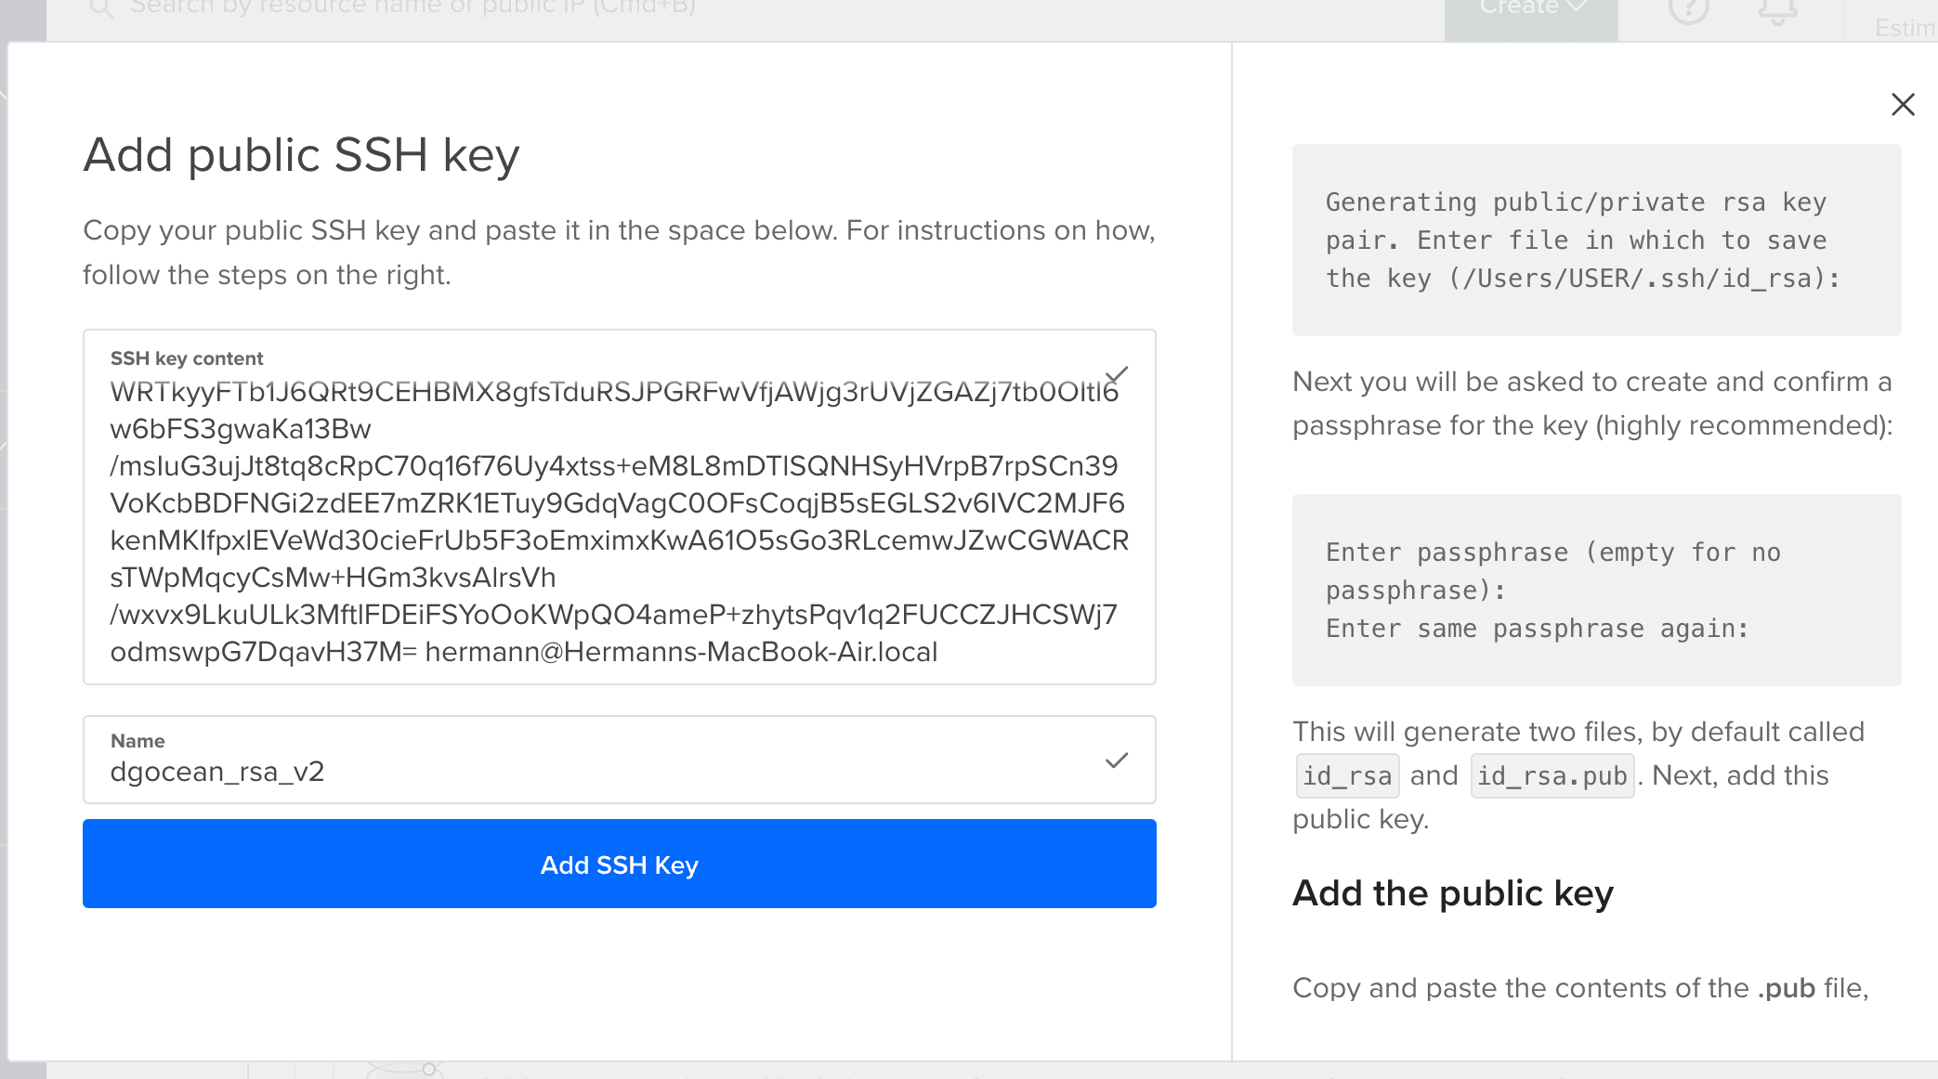1938x1079 pixels.
Task: Click the 'Add the public key' heading
Action: [1453, 892]
